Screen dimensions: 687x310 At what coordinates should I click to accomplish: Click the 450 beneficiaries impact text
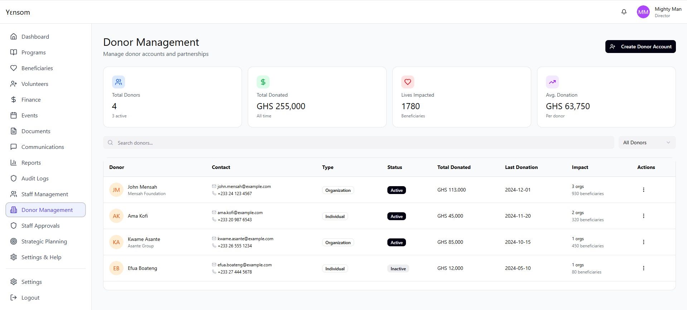click(x=588, y=246)
